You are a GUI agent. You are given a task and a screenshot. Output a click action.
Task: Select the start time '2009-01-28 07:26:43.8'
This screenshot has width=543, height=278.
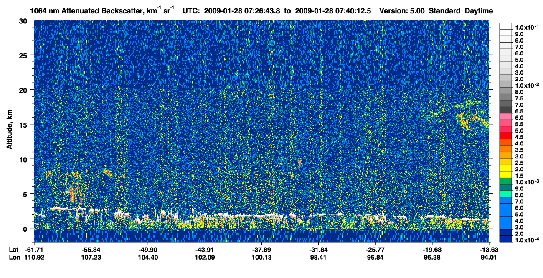(x=242, y=11)
